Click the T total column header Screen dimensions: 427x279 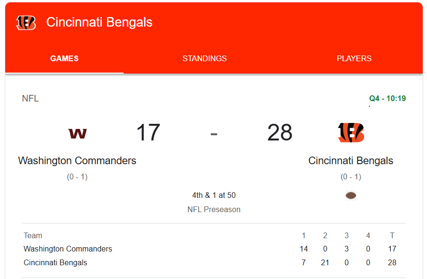coord(392,235)
